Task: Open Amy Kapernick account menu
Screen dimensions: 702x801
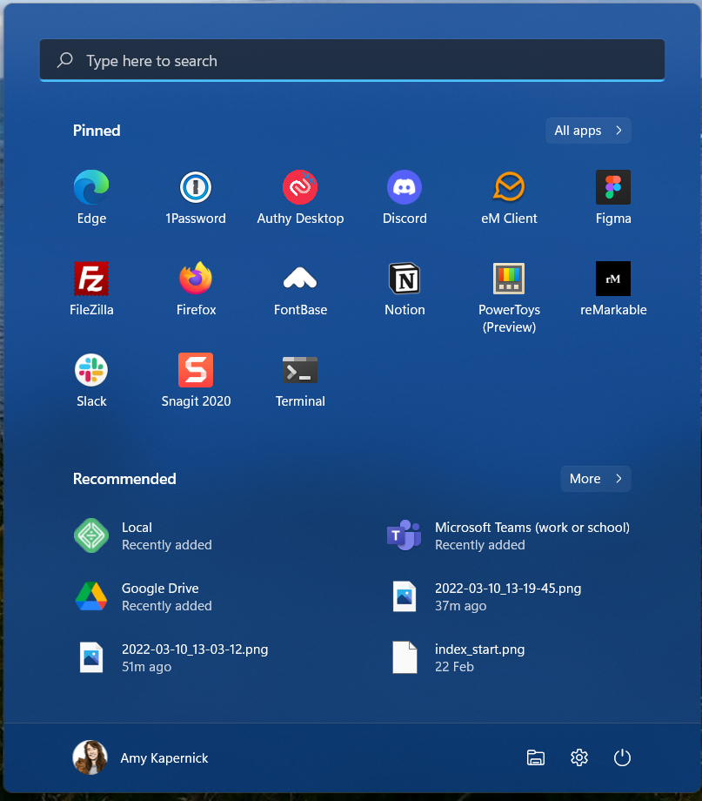Action: point(141,757)
